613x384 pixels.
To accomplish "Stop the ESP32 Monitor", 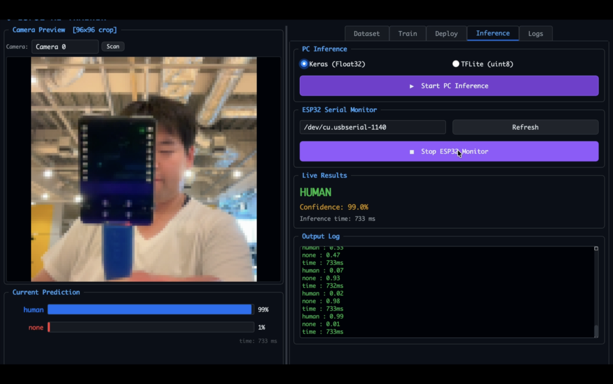I will 449,151.
